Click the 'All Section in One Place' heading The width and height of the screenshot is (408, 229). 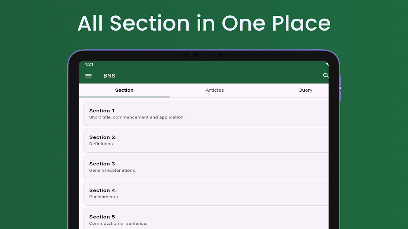click(204, 23)
